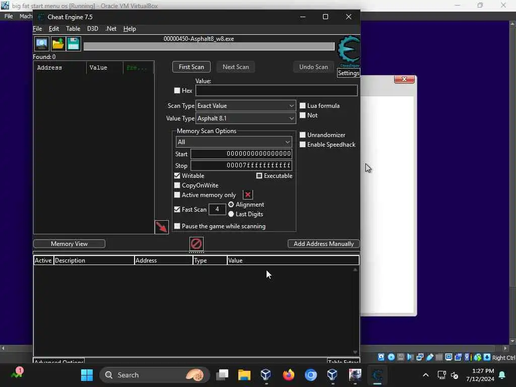Save the cheat table with floppy icon

coord(74,44)
